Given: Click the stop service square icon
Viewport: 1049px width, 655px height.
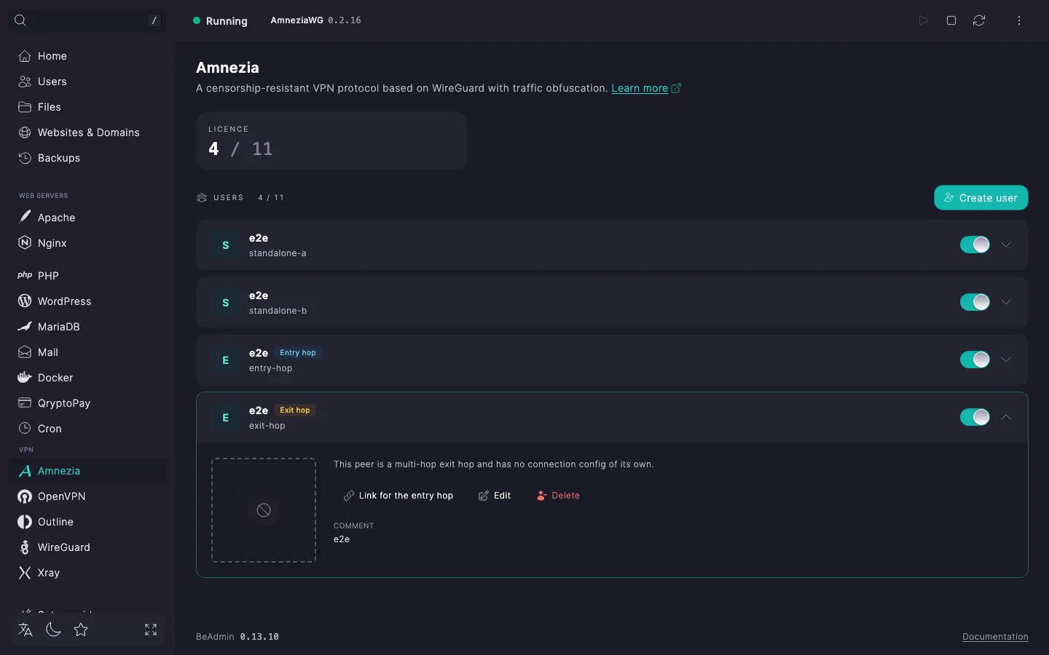Looking at the screenshot, I should (951, 20).
